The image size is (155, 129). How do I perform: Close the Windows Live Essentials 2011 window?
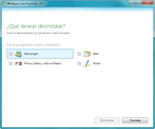coord(148,3)
